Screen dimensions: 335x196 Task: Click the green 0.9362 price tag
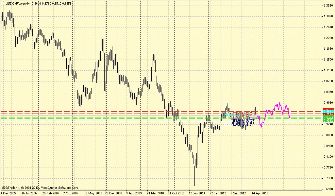coord(328,121)
